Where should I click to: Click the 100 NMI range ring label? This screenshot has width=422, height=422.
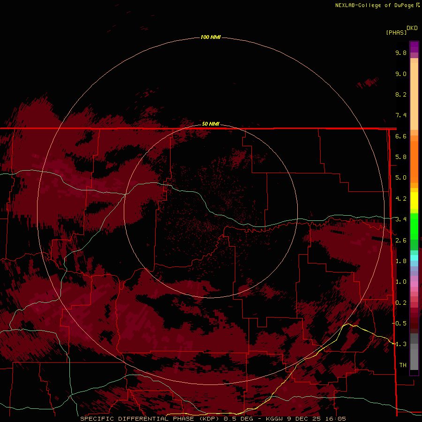pos(211,37)
